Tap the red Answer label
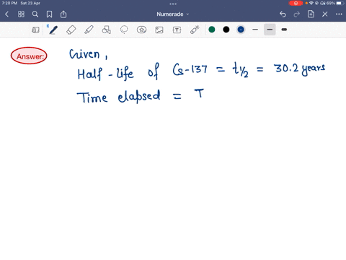Image resolution: width=346 pixels, height=260 pixels. [x=29, y=56]
